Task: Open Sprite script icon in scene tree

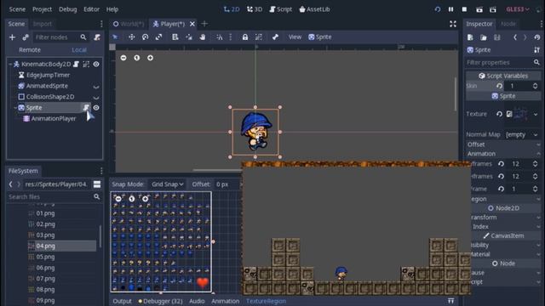Action: pyautogui.click(x=86, y=108)
